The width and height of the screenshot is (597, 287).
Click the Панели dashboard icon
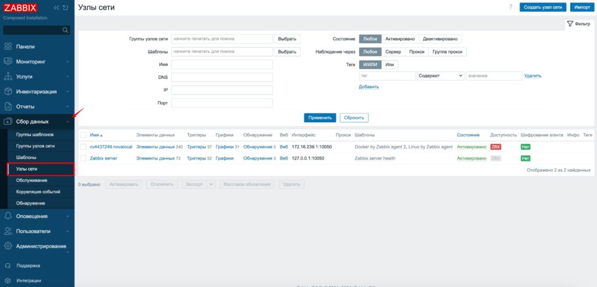[x=8, y=46]
